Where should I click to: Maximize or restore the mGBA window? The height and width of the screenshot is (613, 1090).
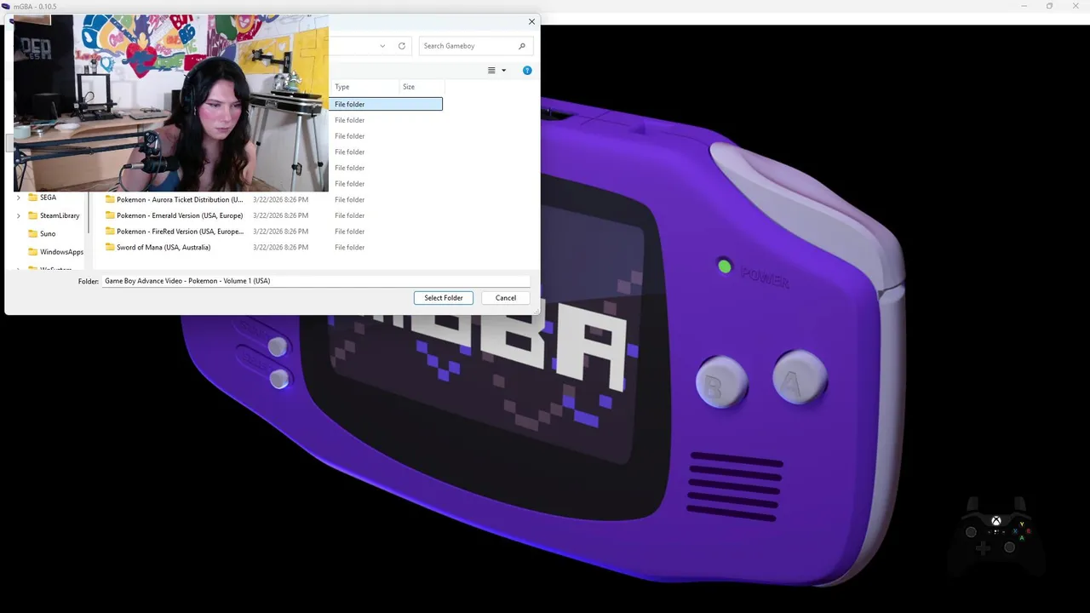click(1049, 6)
